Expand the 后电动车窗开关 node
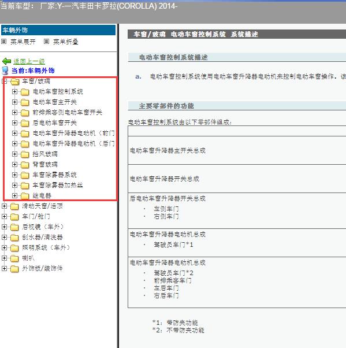The height and width of the screenshot is (348, 346). click(14, 123)
